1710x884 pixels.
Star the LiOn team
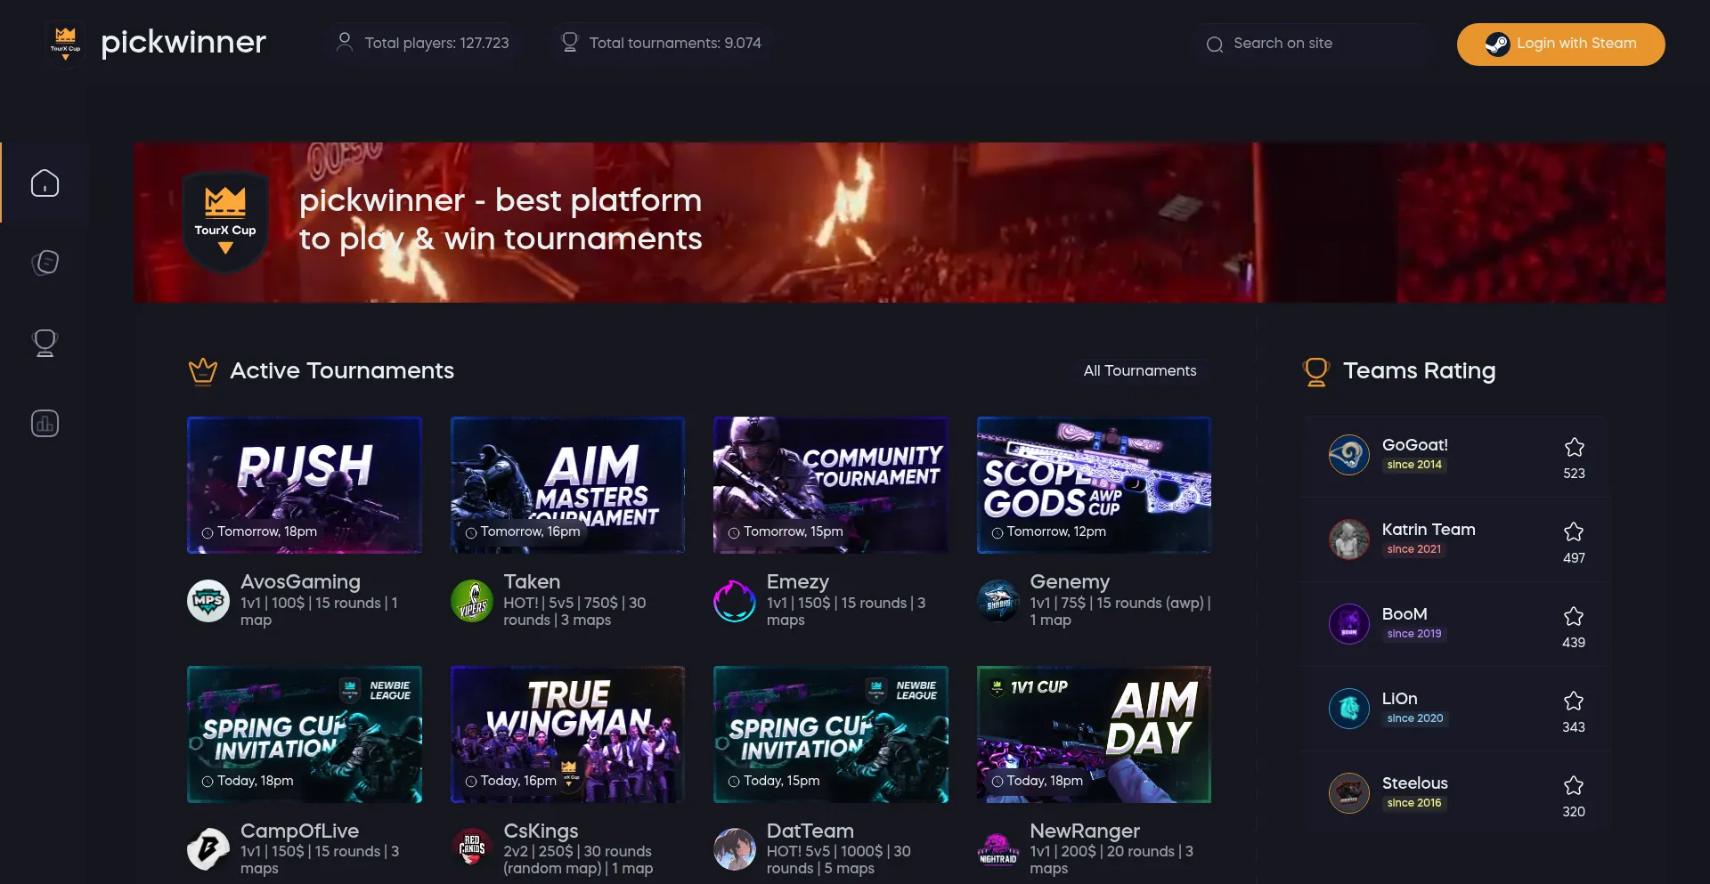(1574, 701)
